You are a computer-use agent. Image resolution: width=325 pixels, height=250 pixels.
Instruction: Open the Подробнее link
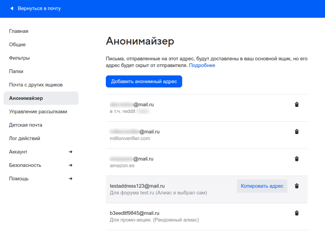202,65
